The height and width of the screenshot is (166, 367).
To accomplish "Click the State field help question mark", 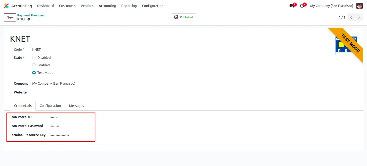I will click(x=24, y=57).
